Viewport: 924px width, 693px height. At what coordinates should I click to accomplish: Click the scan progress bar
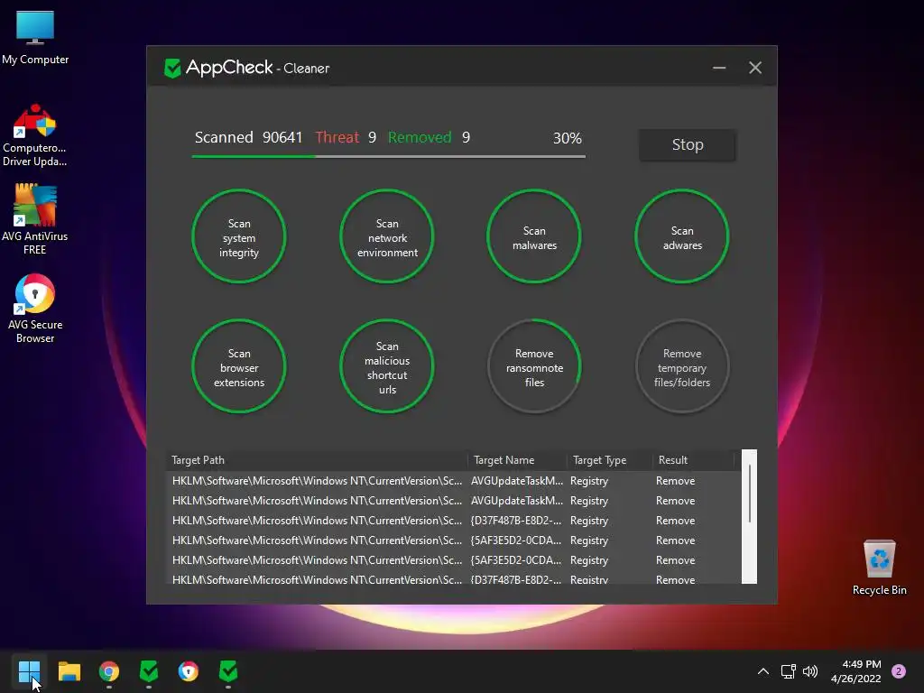[x=388, y=157]
